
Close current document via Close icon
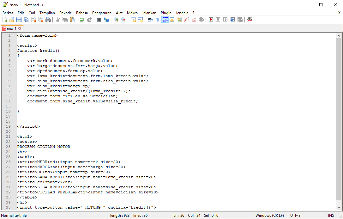click(x=33, y=20)
